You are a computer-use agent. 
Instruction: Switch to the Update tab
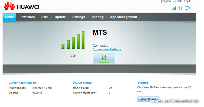pyautogui.click(x=60, y=17)
